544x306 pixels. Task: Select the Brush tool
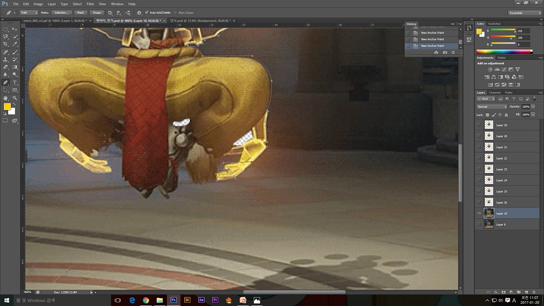click(15, 52)
